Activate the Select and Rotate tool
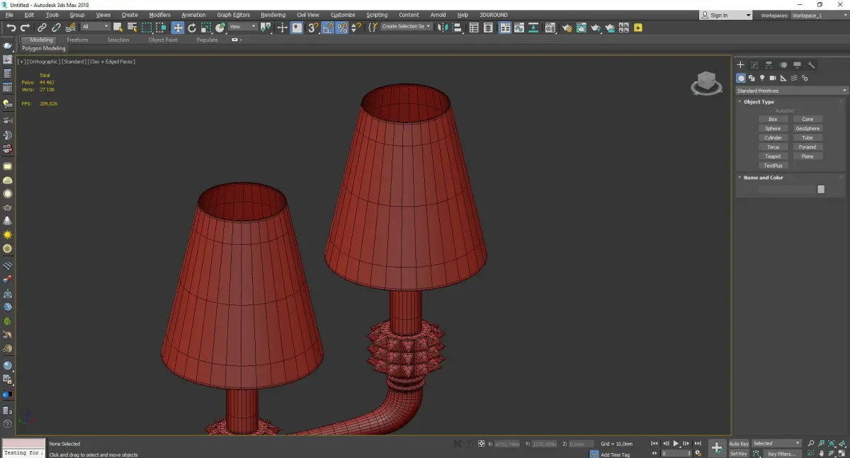Screen dimensions: 850x458 point(192,28)
